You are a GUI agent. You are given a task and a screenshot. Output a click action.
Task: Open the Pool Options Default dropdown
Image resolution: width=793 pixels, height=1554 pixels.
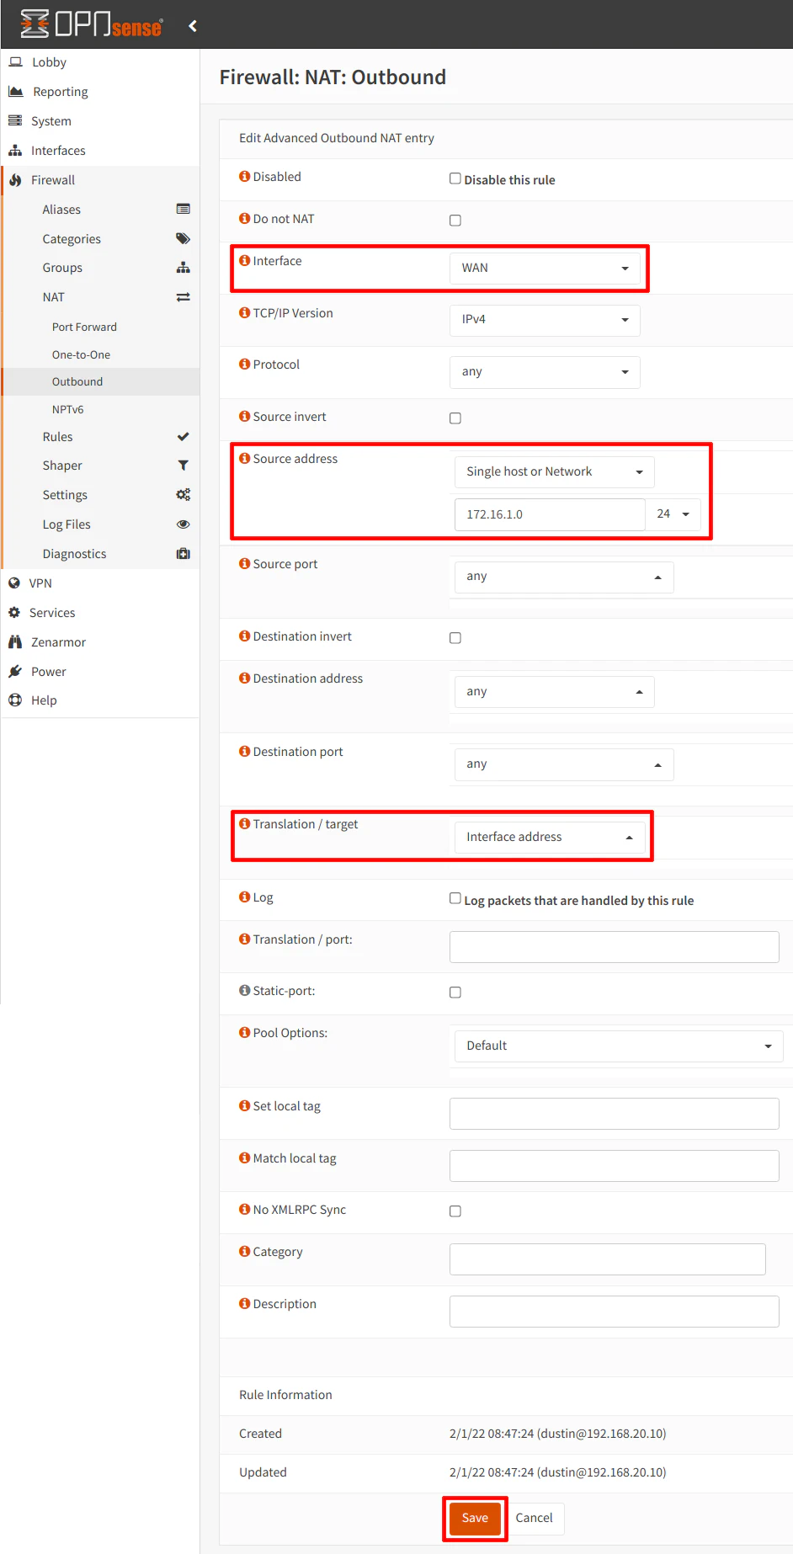pyautogui.click(x=619, y=1046)
